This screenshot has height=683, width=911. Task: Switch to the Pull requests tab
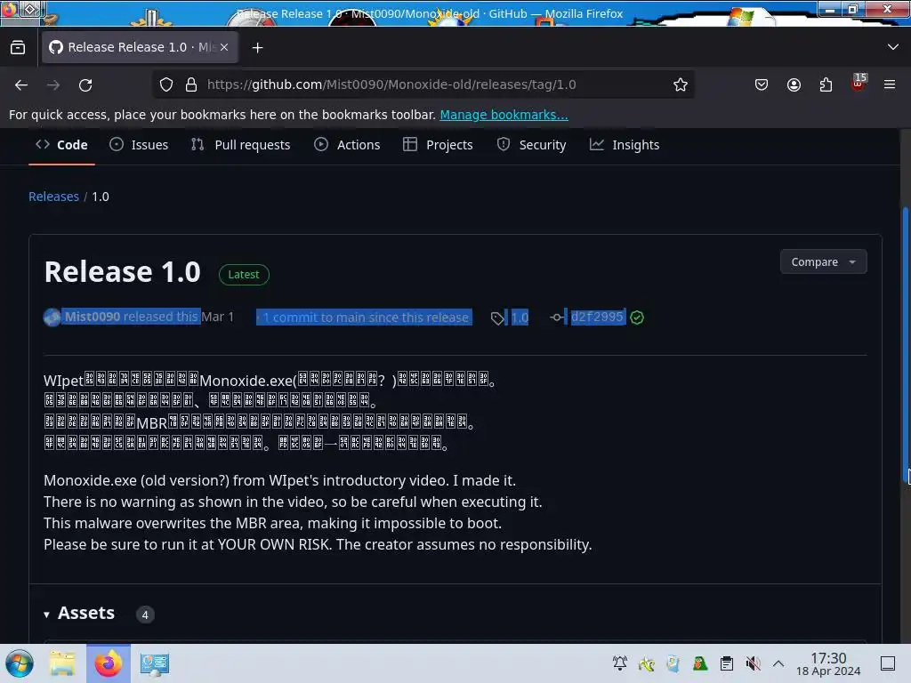coord(240,145)
